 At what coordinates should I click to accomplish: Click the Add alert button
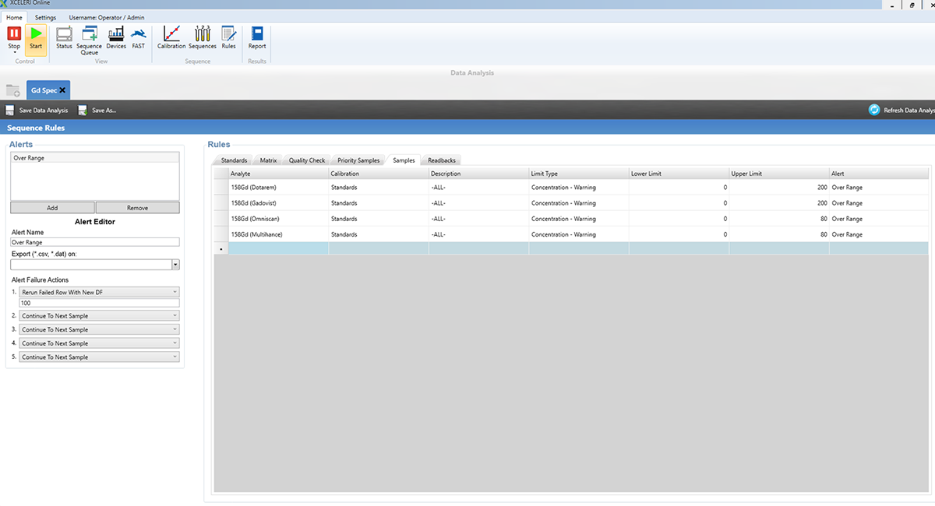pyautogui.click(x=52, y=208)
